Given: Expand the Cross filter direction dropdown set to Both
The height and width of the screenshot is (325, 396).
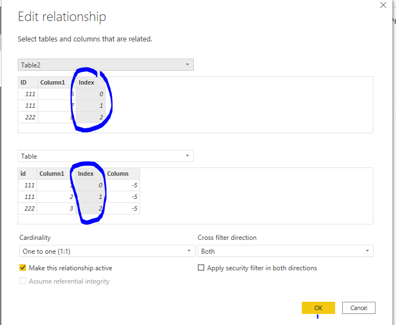Looking at the screenshot, I should (285, 251).
